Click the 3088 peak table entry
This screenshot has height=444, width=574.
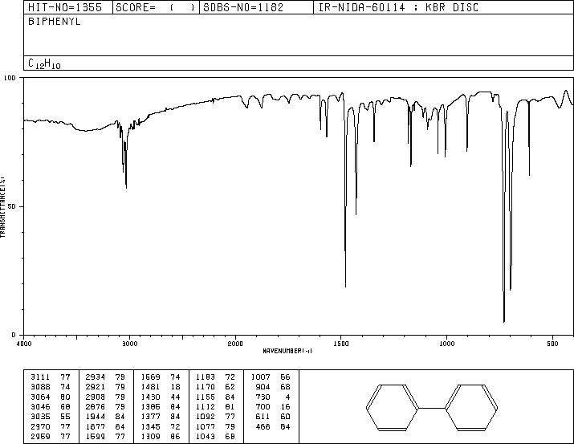(50, 387)
